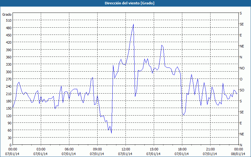Image resolution: width=251 pixels, height=157 pixels.
Task: Click the NO compass label on right axis
Action: 242,68
